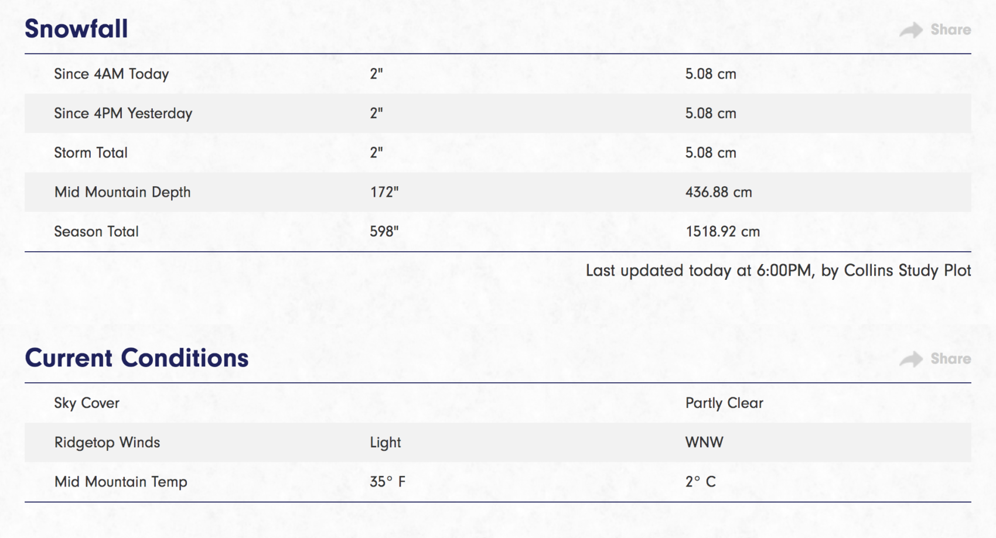Click the Last updated today timestamp text
This screenshot has height=538, width=996.
779,270
